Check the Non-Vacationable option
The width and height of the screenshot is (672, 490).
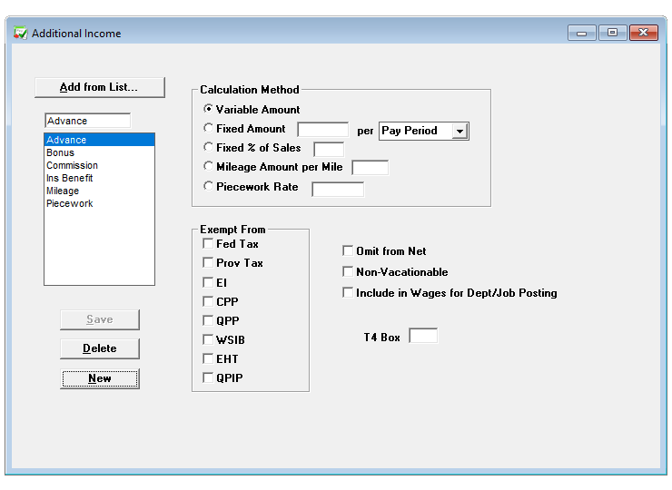pyautogui.click(x=348, y=272)
